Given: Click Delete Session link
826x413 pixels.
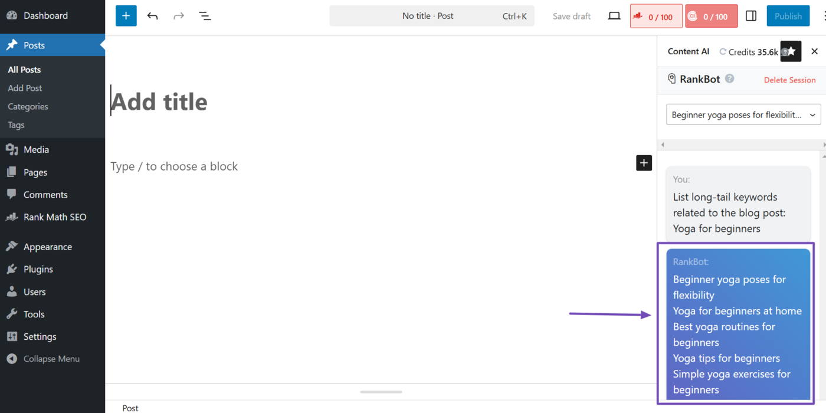Looking at the screenshot, I should coord(789,80).
